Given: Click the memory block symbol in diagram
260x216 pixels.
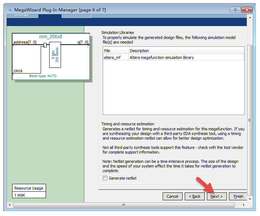Looking at the screenshot, I should (55, 55).
